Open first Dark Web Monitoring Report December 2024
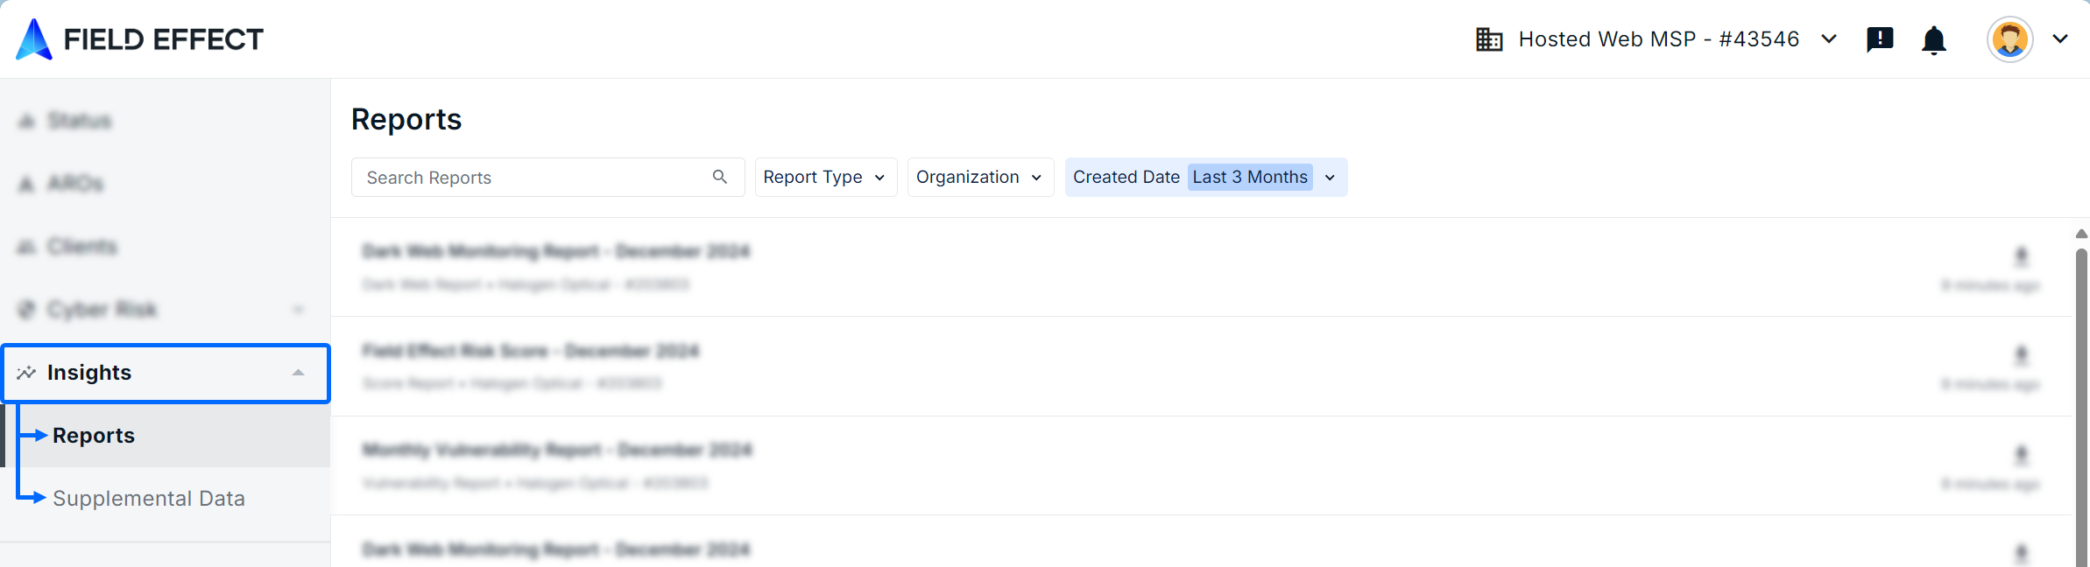Screen dimensions: 2090x567 556,251
